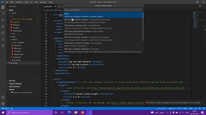This screenshot has width=206, height=115.
Task: Open Task View on taskbar
Action: tap(62, 112)
